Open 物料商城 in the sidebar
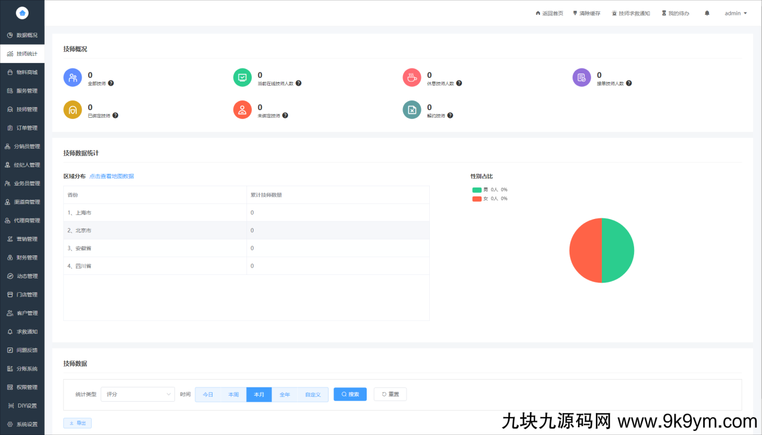The width and height of the screenshot is (762, 435). click(x=22, y=72)
